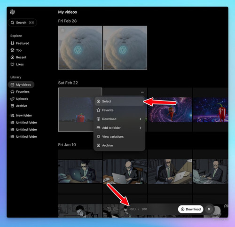The height and width of the screenshot is (227, 235).
Task: Click the Fri Feb 28 date heading
Action: pos(67,21)
